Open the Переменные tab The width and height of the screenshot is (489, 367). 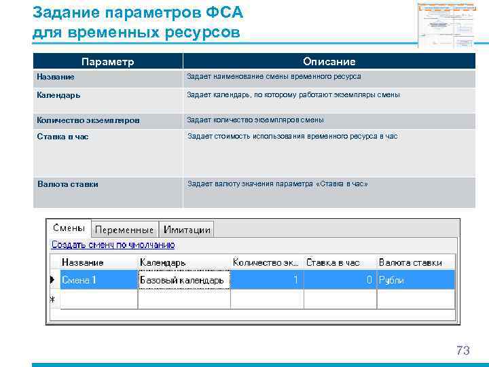125,230
